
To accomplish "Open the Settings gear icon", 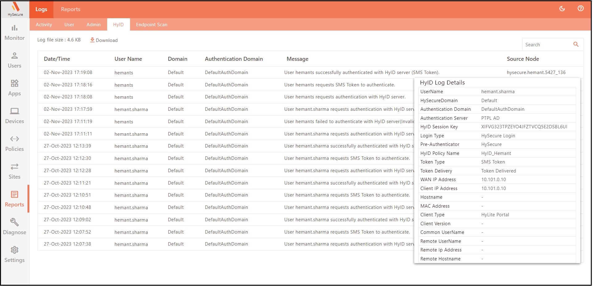I will tap(15, 250).
